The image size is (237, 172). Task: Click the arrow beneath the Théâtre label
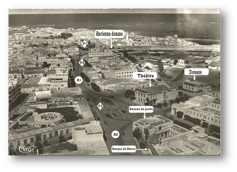coord(150,83)
